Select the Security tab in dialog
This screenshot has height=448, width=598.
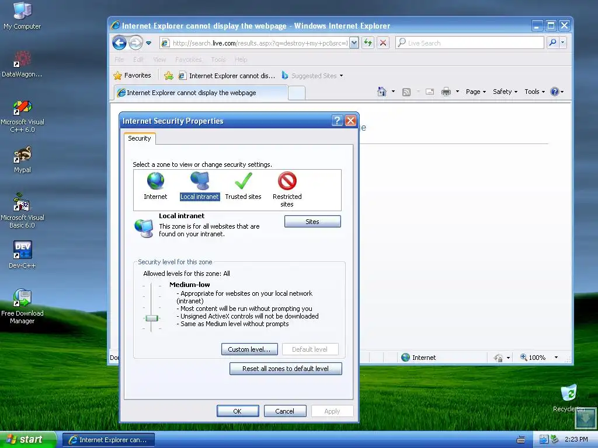(139, 138)
